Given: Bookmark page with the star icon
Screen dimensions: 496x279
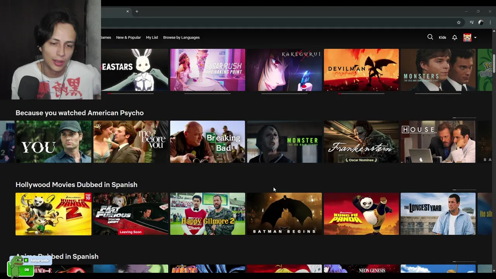Looking at the screenshot, I should (459, 22).
